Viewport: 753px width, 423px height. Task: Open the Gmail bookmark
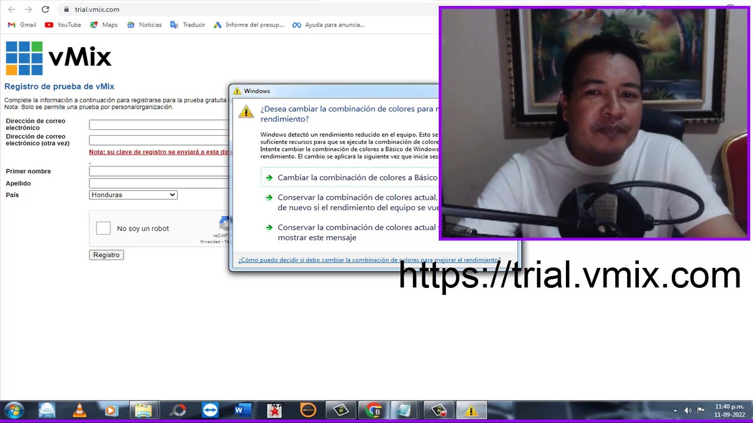coord(22,25)
